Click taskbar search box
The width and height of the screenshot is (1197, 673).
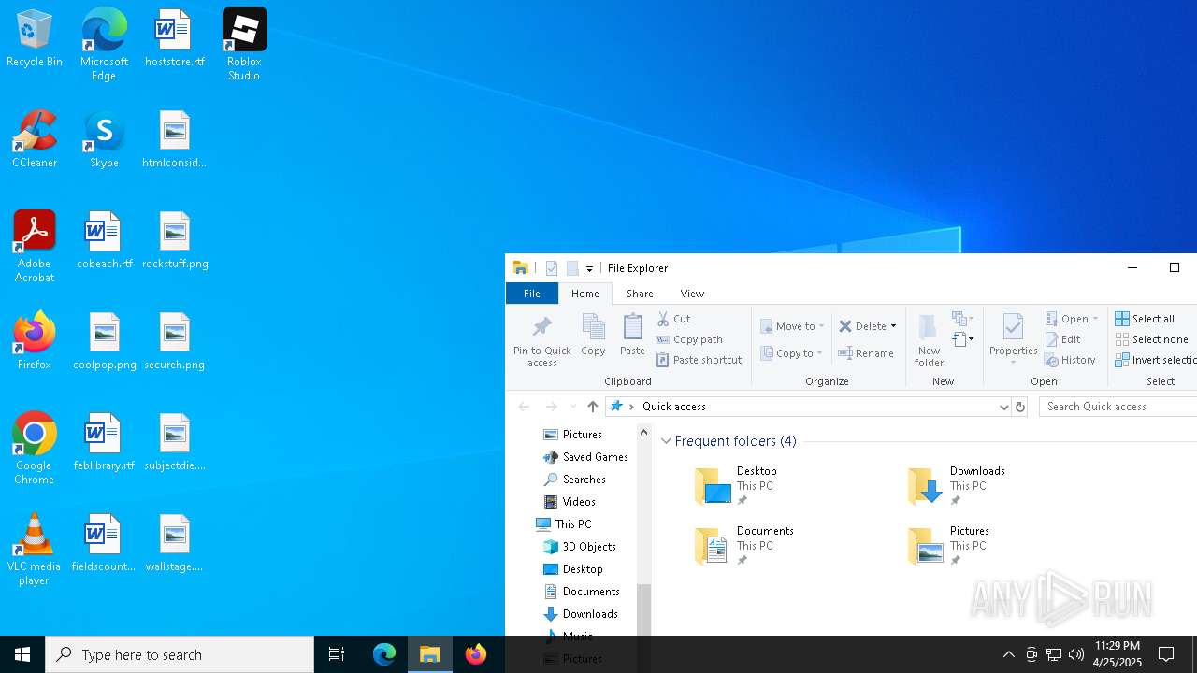[180, 654]
